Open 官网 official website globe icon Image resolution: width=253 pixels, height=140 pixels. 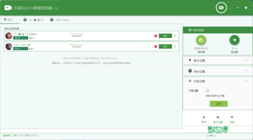coord(204,117)
